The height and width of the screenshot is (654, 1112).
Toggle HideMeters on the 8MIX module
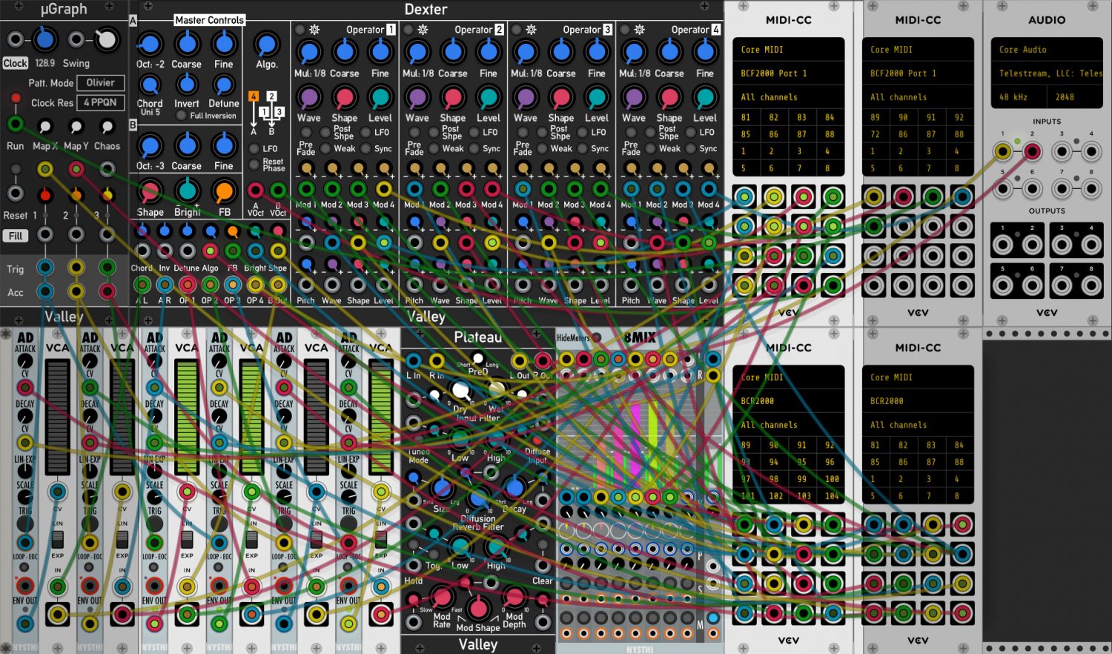[597, 338]
